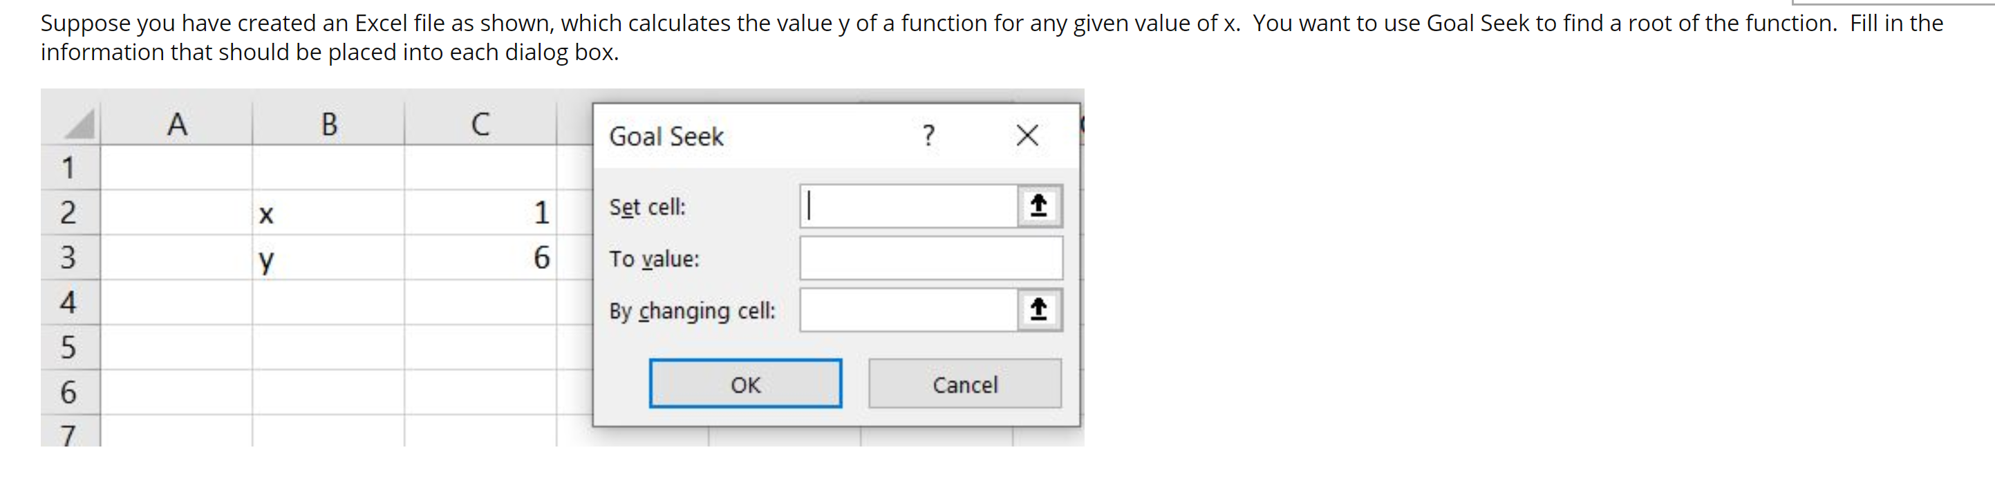The width and height of the screenshot is (1995, 479).
Task: Open the Goal Seek help with the question mark
Action: coord(928,135)
